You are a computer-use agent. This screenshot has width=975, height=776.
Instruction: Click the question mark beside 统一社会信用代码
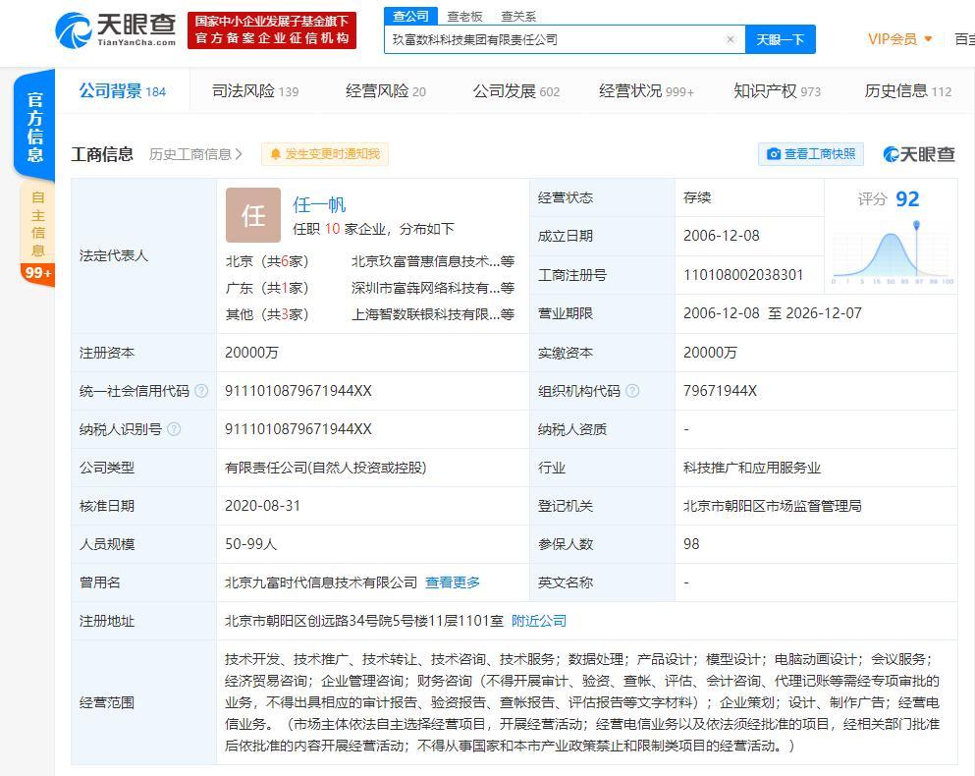201,391
